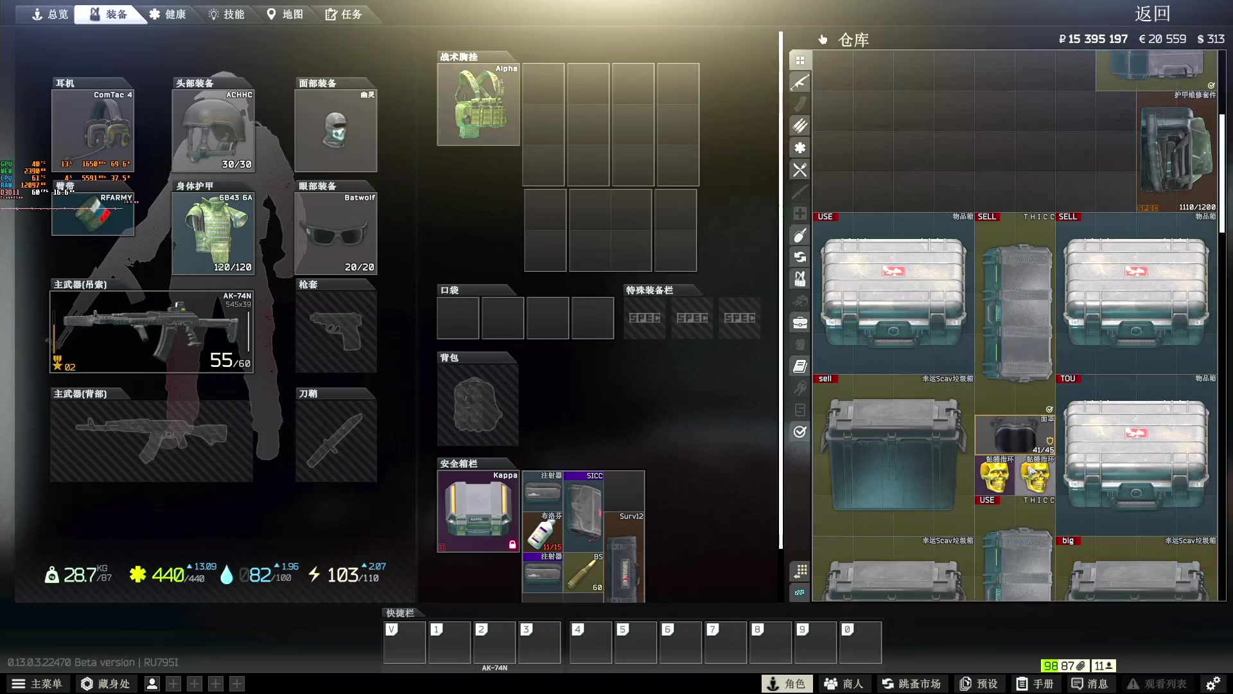This screenshot has width=1233, height=694.
Task: Select the Alpha chest rig item
Action: coord(478,104)
